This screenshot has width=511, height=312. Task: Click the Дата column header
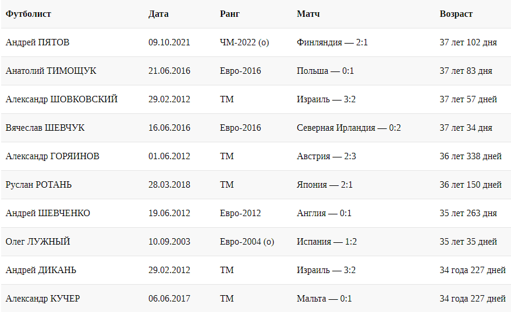tap(159, 14)
